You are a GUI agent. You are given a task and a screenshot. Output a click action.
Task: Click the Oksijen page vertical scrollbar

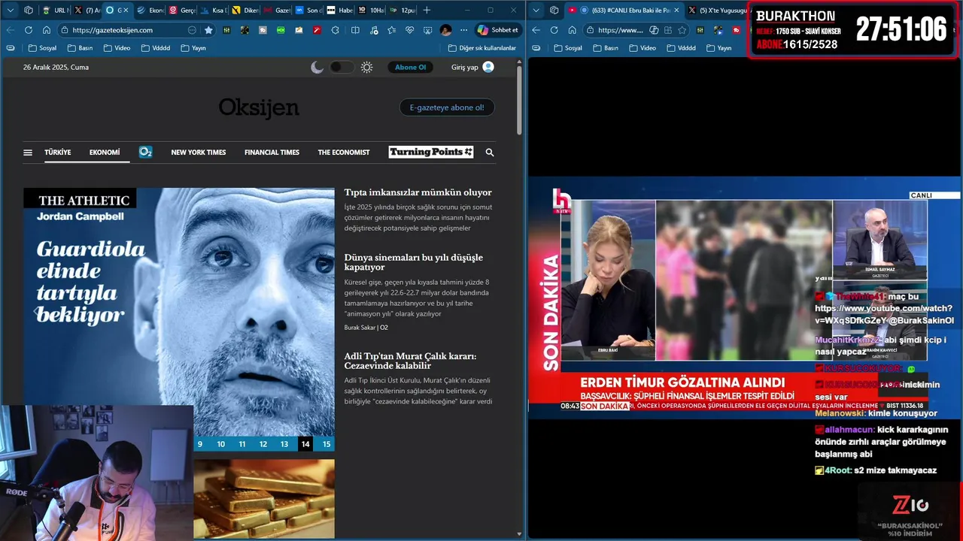519,101
